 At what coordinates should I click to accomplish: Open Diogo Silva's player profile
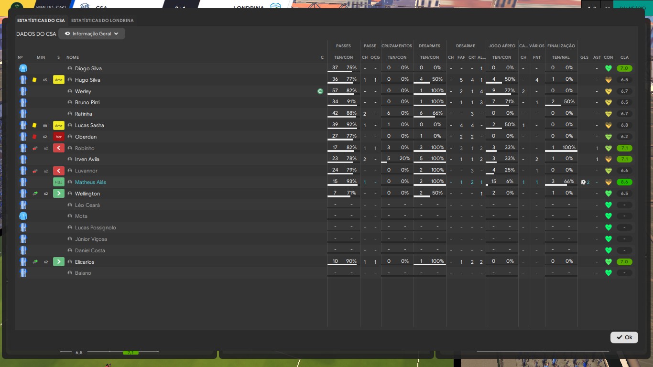[x=88, y=68]
